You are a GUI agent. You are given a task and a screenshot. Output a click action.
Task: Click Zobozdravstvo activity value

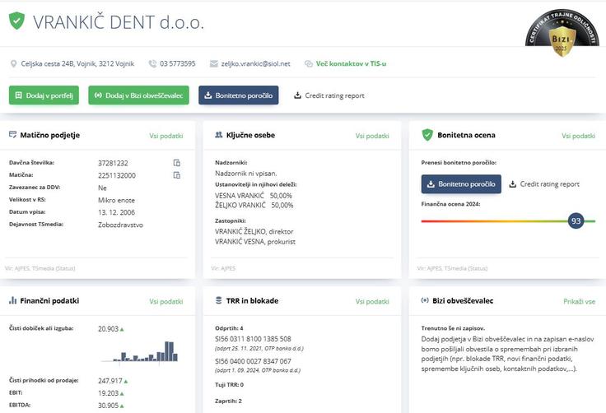pos(120,225)
